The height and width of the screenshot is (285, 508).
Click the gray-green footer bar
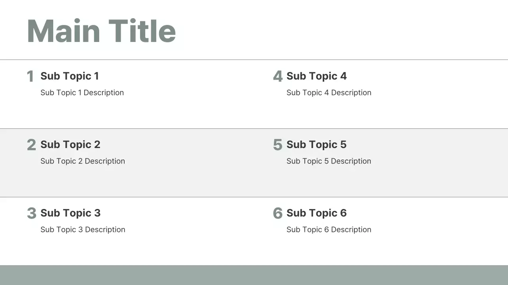(254, 275)
